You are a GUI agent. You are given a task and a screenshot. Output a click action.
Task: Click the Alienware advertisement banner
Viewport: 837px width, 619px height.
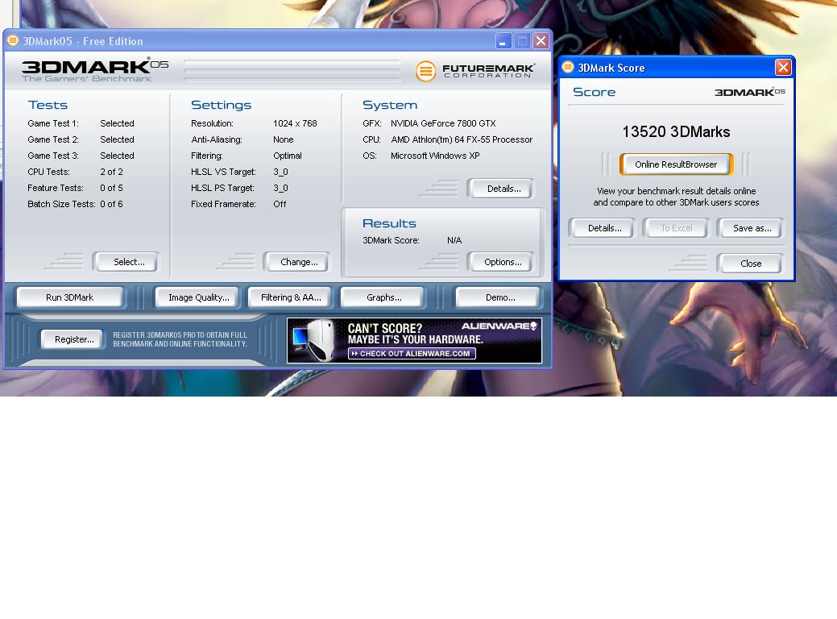[x=414, y=340]
